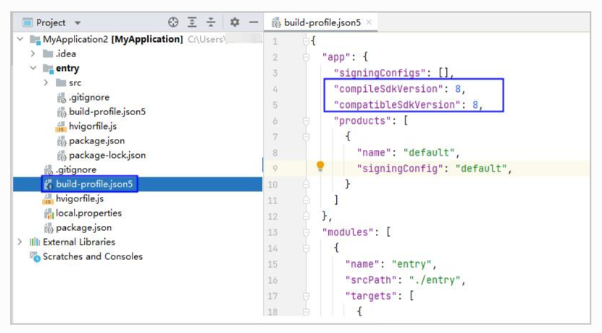The image size is (602, 333).
Task: Select .gitignore inside the entry module
Action: coord(89,98)
